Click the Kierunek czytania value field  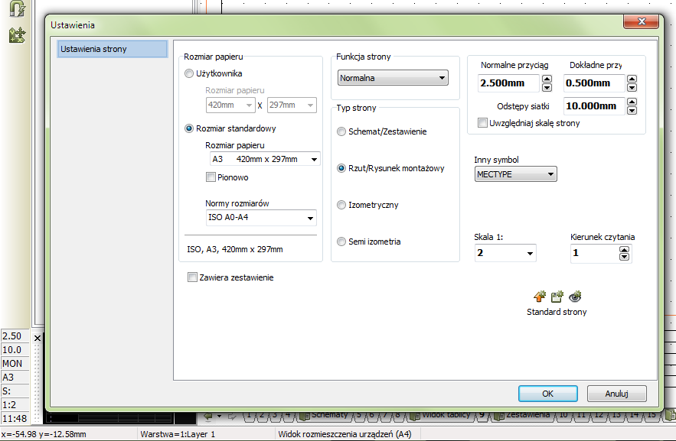click(595, 253)
